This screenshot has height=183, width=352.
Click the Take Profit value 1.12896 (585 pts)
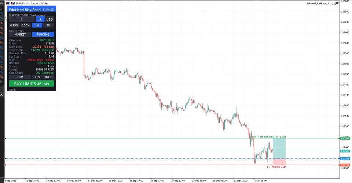coord(43,50)
